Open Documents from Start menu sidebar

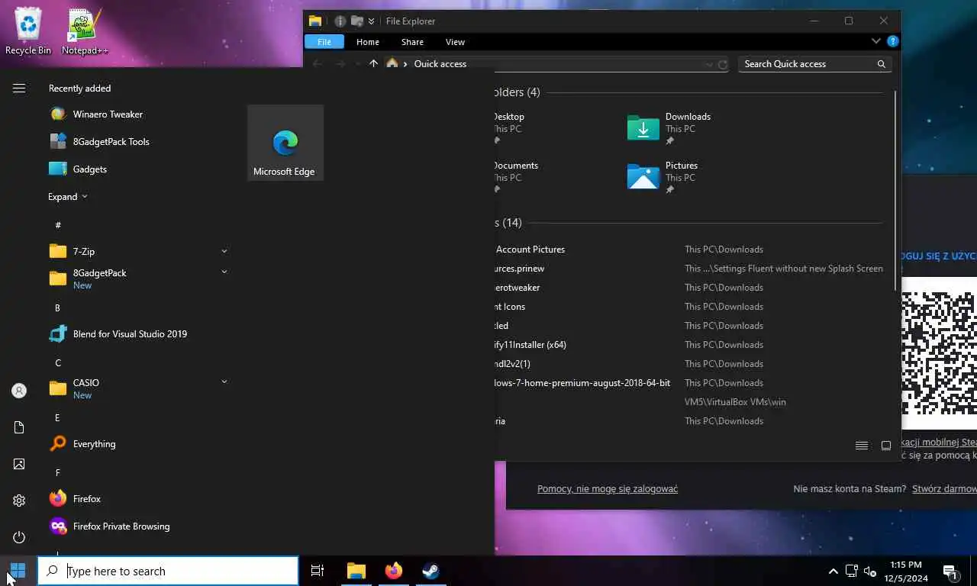(19, 427)
